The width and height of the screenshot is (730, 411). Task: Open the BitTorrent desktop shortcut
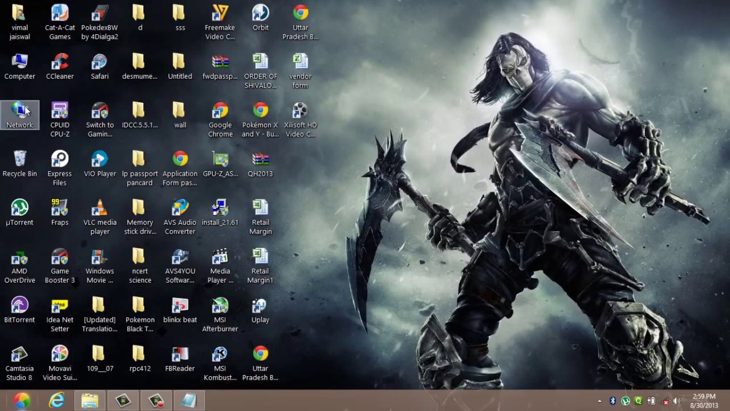tap(19, 311)
